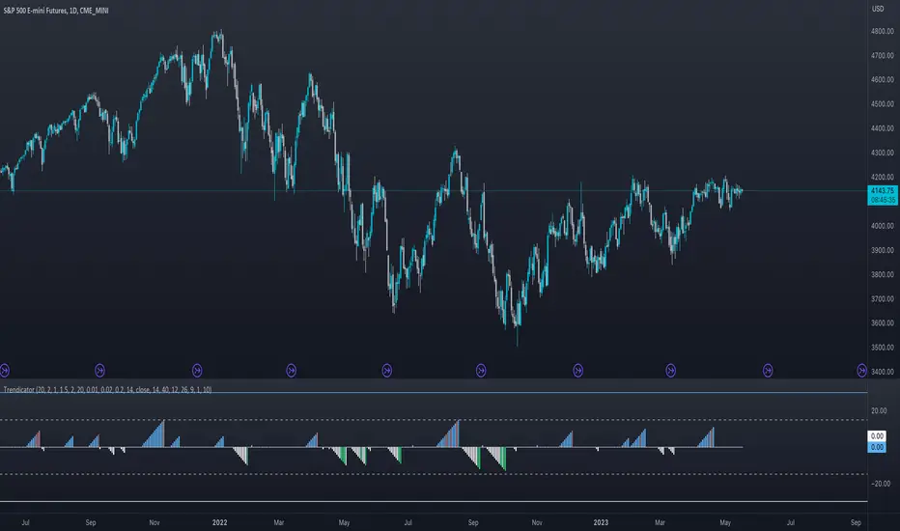Click the Sep label preceding Nov 2021
Viewport: 900px width, 531px height.
90,522
